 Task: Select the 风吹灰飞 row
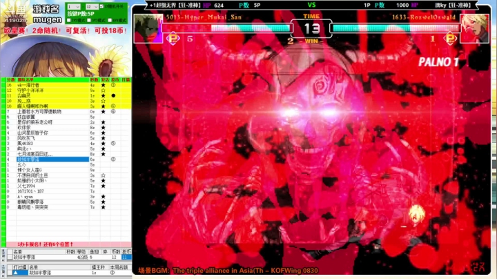click(68, 138)
